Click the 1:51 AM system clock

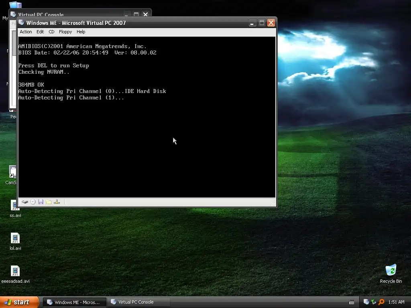tap(396, 302)
